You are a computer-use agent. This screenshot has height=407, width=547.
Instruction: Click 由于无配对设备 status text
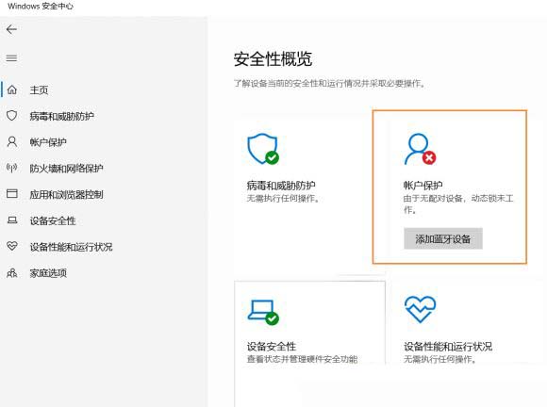pos(458,203)
